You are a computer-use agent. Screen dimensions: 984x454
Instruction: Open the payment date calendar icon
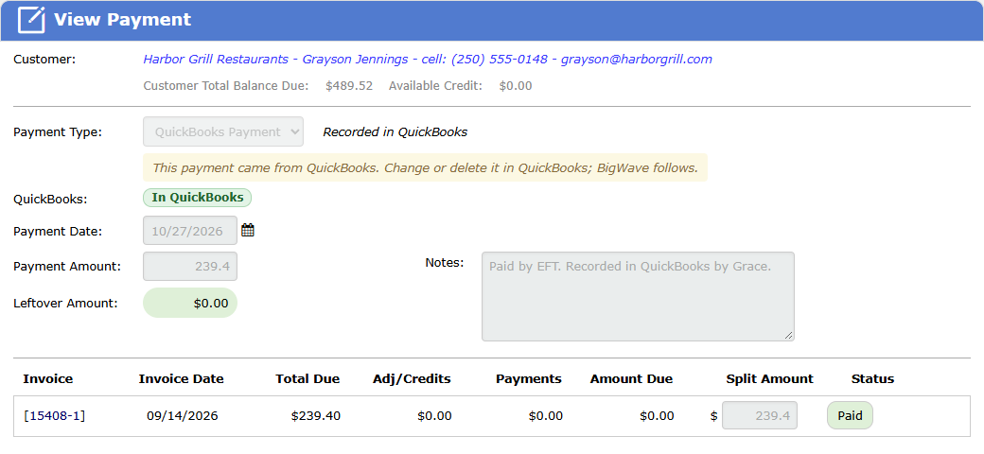[248, 230]
